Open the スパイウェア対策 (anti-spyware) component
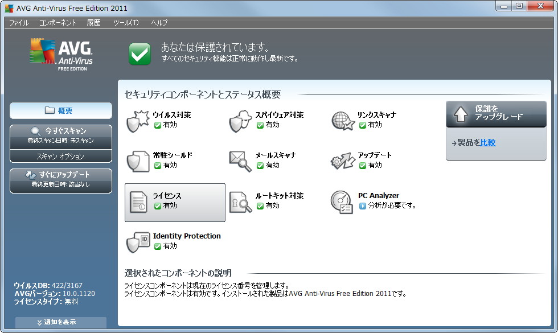This screenshot has height=333, width=558. coord(251,118)
